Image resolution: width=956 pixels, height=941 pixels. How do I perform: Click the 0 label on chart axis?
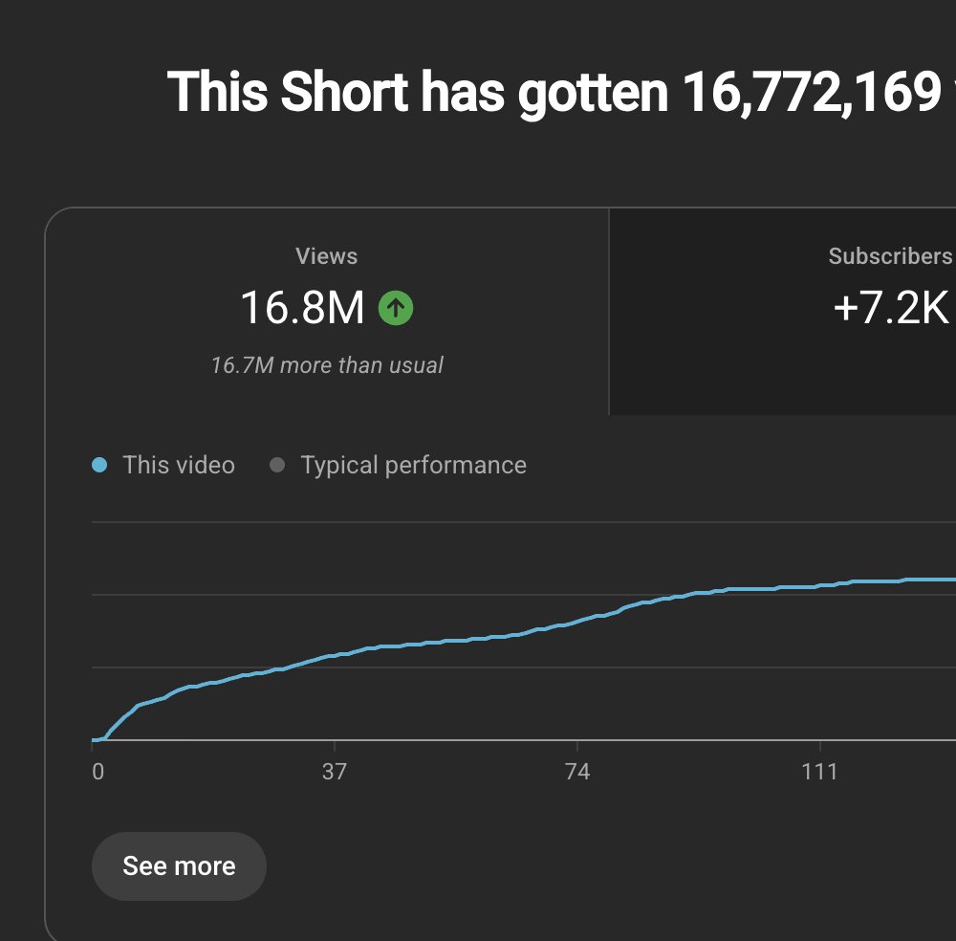pos(98,772)
